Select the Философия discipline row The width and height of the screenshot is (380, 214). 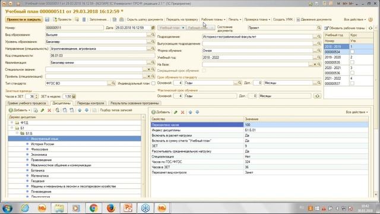(75, 149)
